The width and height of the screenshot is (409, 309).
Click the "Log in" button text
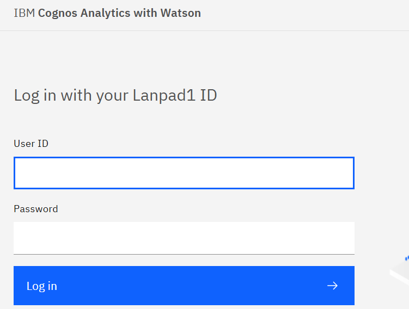click(x=42, y=286)
